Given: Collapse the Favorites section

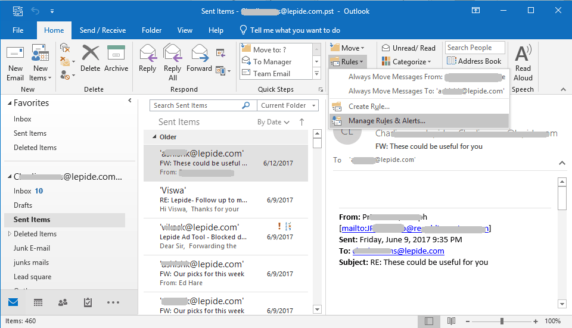Looking at the screenshot, I should (x=10, y=104).
